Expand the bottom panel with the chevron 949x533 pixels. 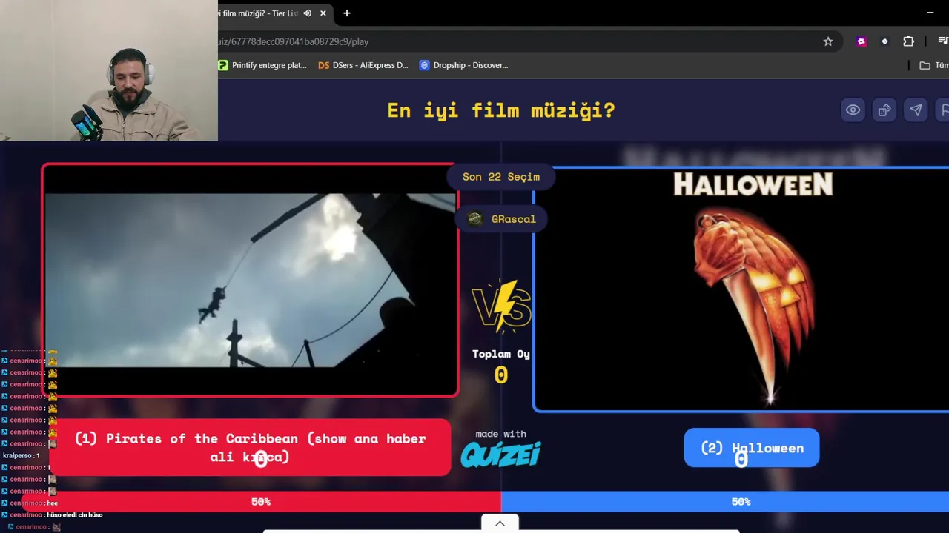[x=500, y=523]
